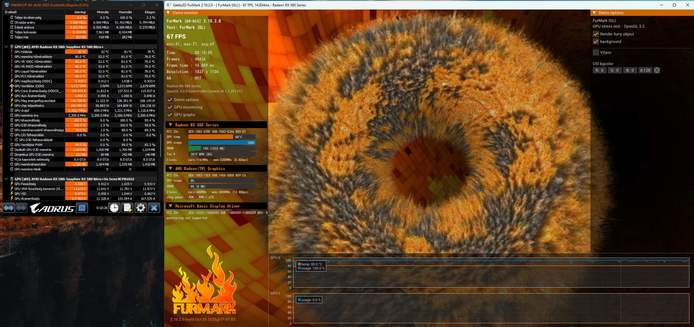This screenshot has width=694, height=327.
Task: Select the GPU memóriahasználat row label
Action: click(30, 164)
